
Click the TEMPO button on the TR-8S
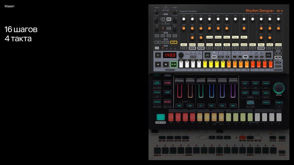pos(279,102)
